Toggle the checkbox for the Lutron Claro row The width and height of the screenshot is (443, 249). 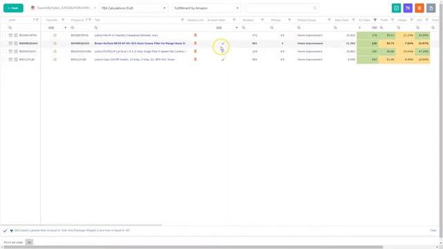click(x=4, y=59)
